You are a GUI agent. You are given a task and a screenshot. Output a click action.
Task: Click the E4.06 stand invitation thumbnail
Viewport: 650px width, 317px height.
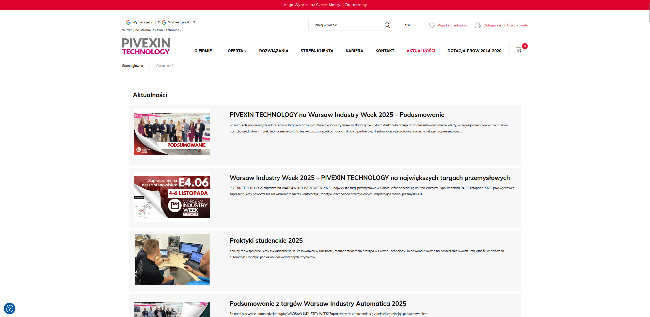(172, 197)
